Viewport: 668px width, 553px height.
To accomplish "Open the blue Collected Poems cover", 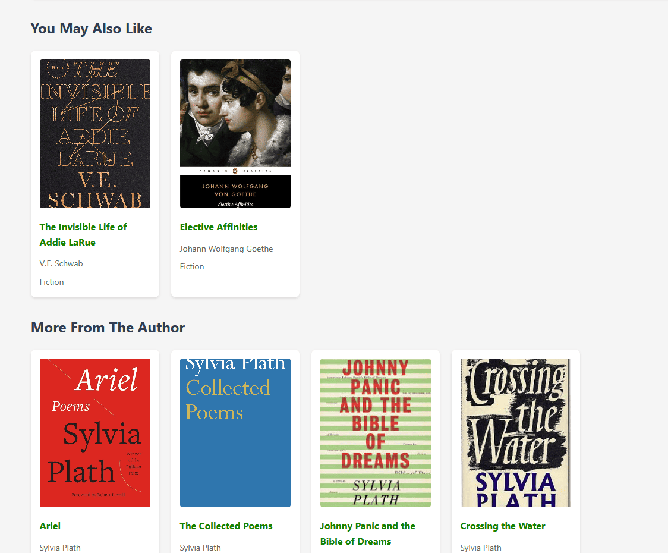I will pyautogui.click(x=235, y=433).
